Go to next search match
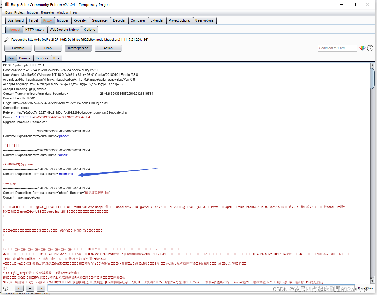 (41, 288)
